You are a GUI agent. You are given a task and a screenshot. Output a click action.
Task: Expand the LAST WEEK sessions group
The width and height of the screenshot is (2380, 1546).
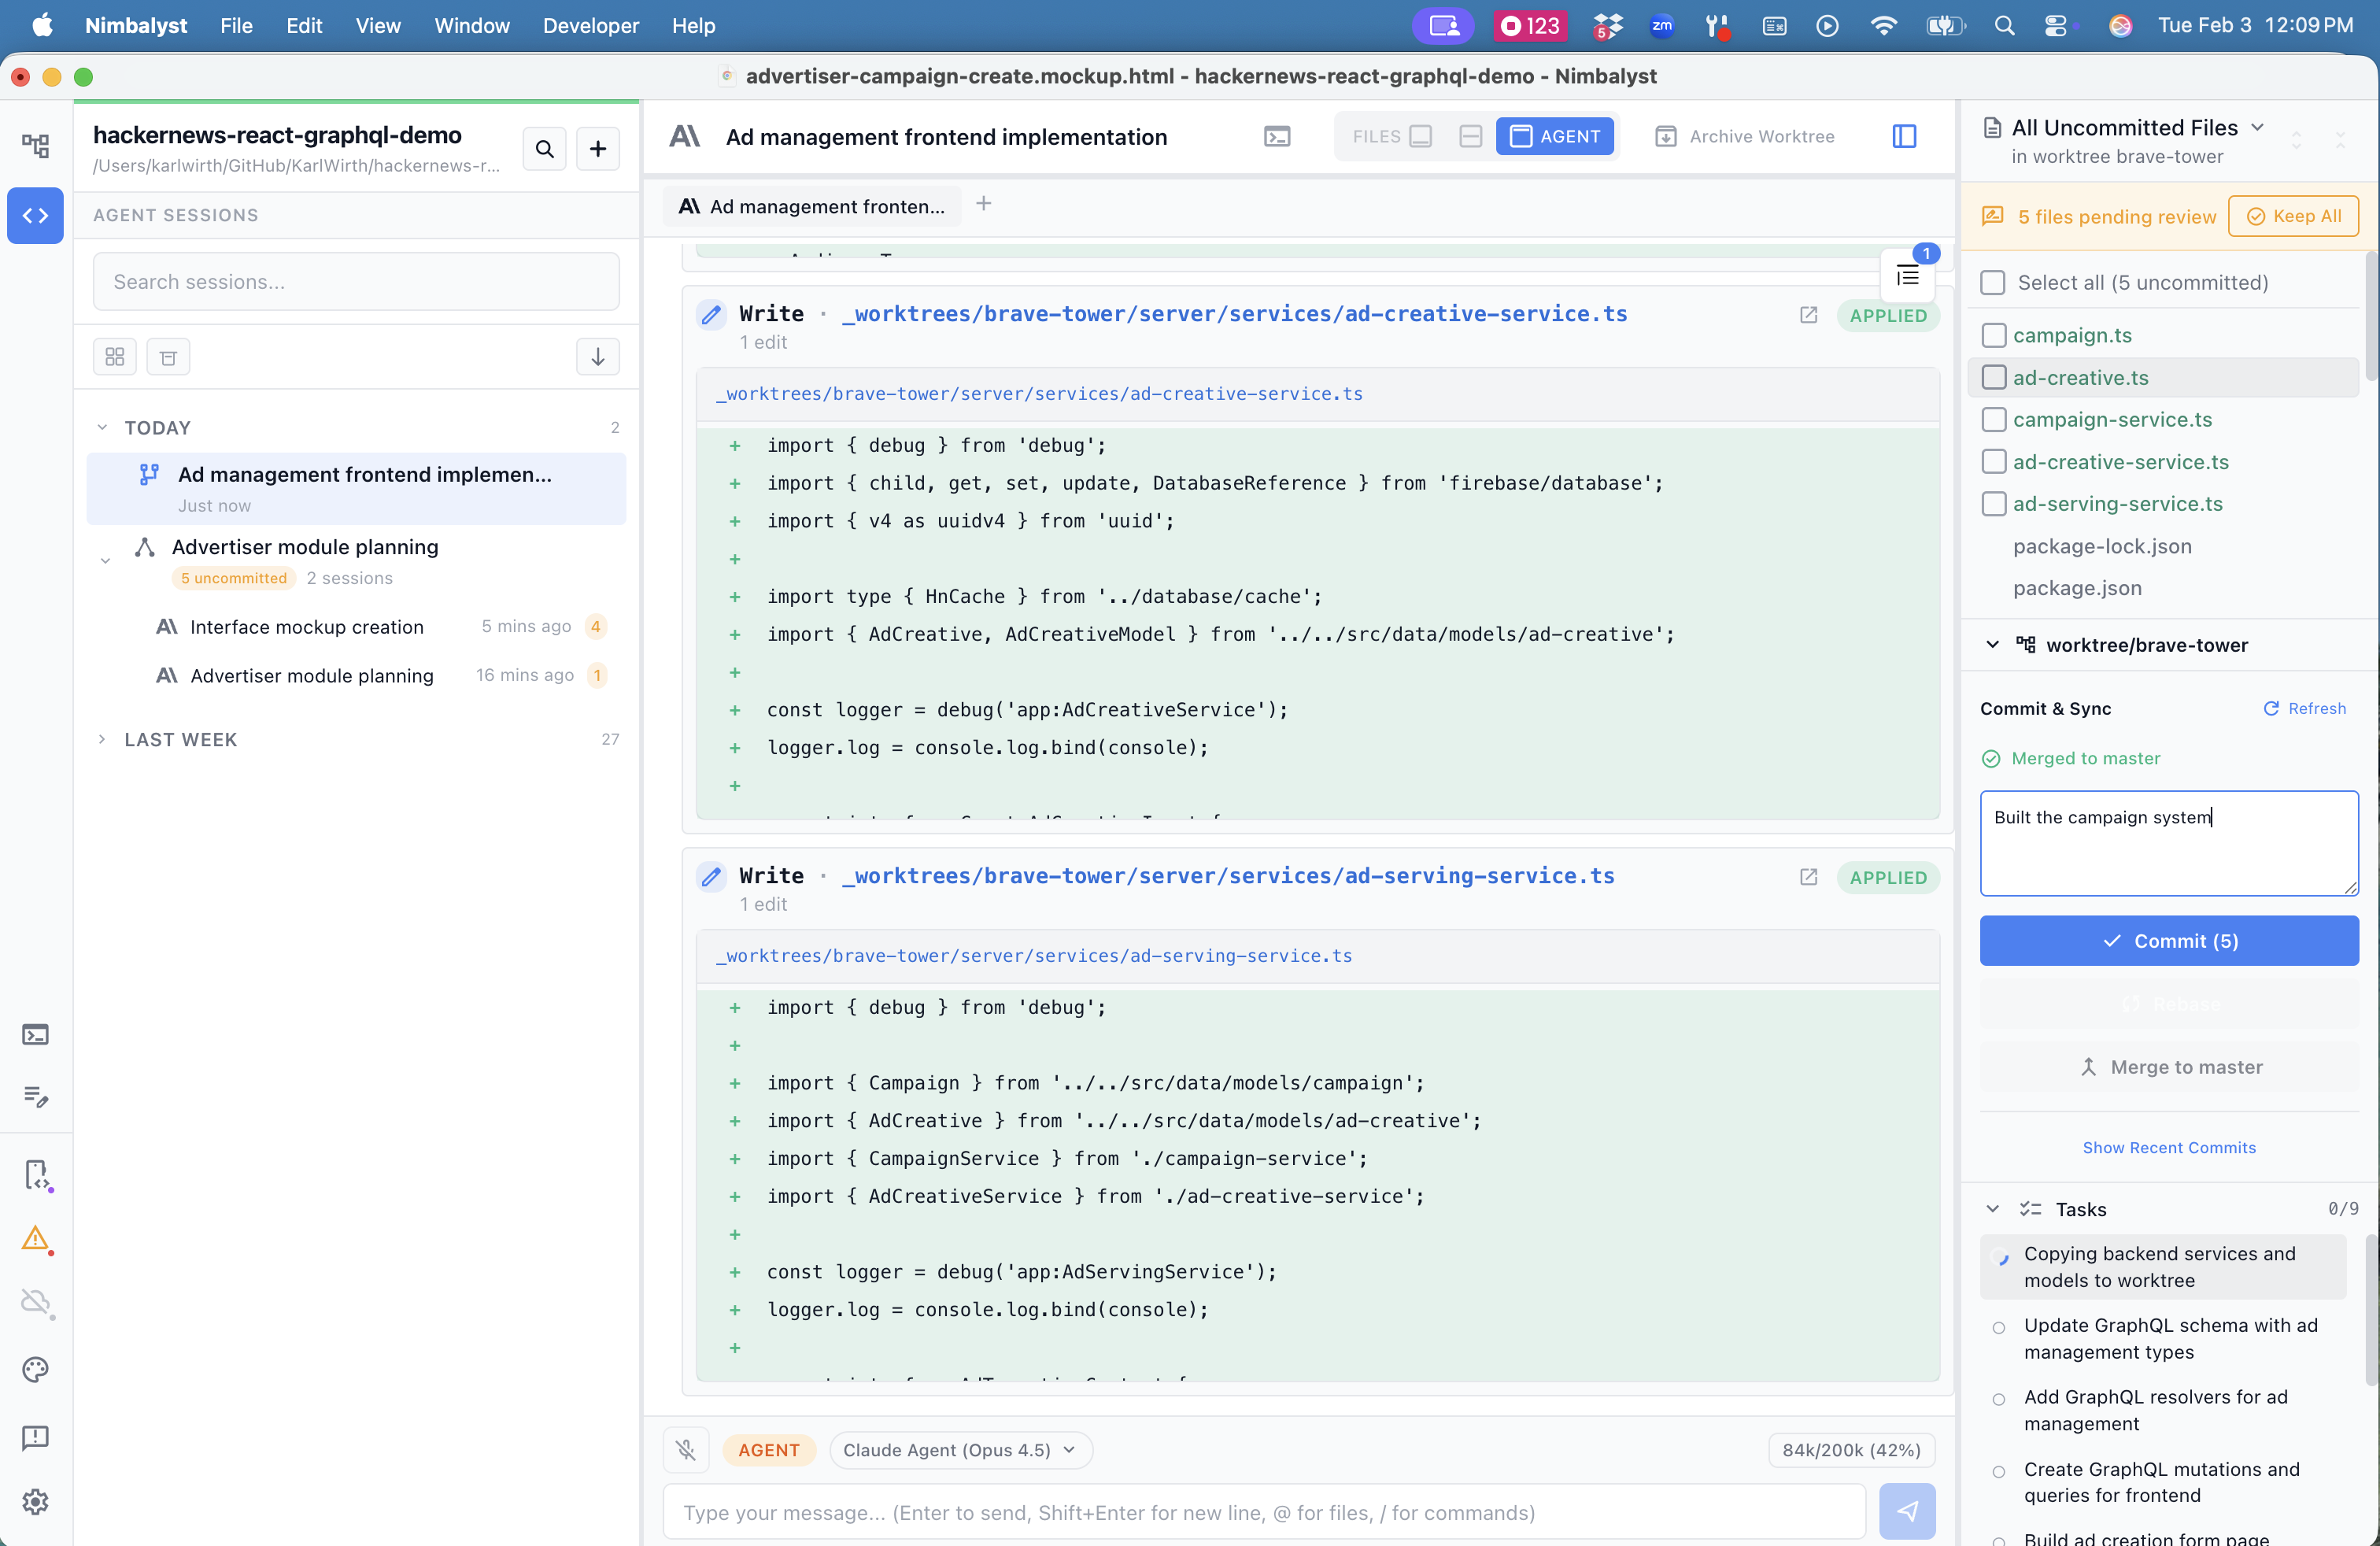[102, 739]
